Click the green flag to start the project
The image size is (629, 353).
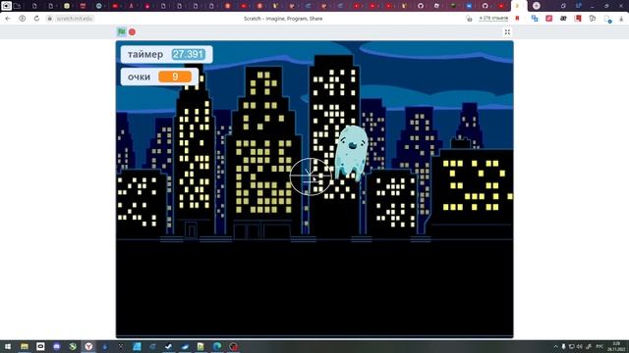(x=121, y=31)
